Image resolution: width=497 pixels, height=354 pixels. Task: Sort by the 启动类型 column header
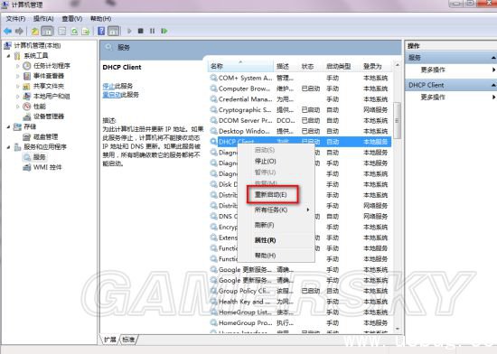point(342,66)
